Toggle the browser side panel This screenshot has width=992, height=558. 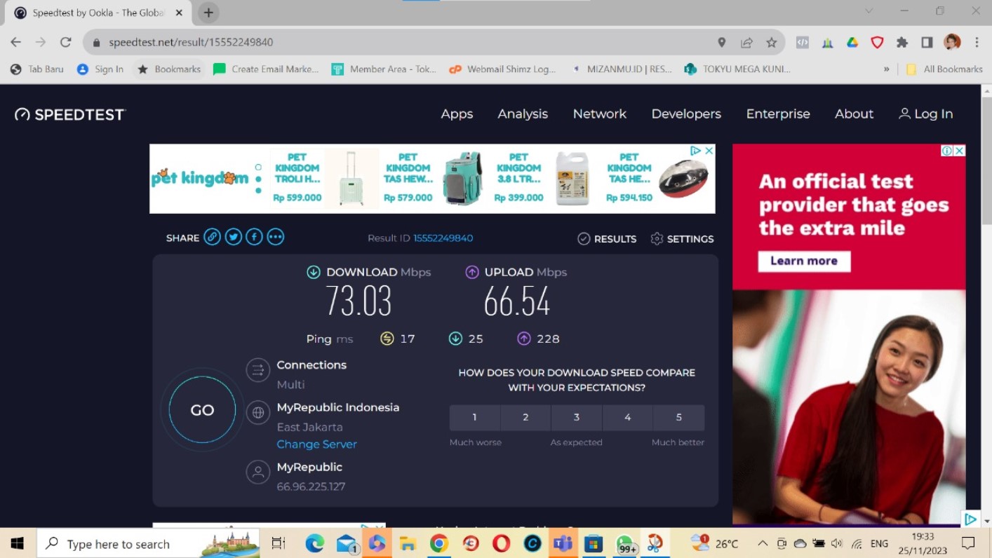click(x=927, y=42)
